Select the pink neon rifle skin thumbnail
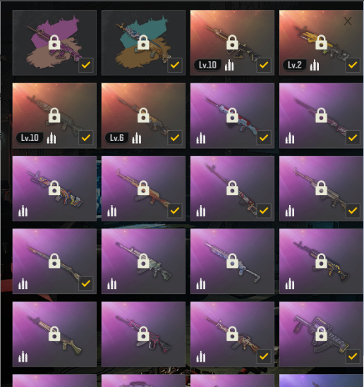This screenshot has height=387, width=364. point(143,334)
